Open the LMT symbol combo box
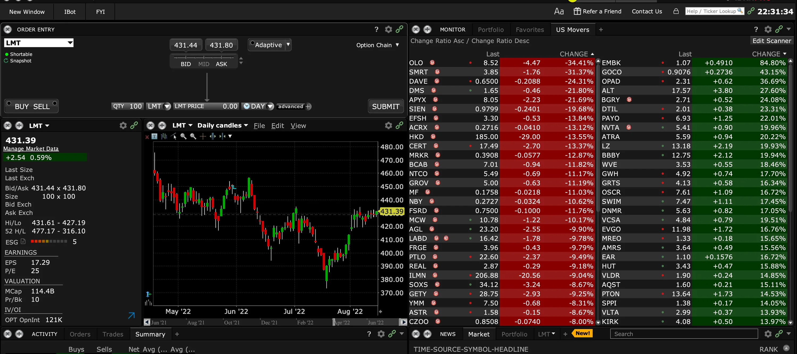Screen dimensions: 797x354 (x=39, y=43)
